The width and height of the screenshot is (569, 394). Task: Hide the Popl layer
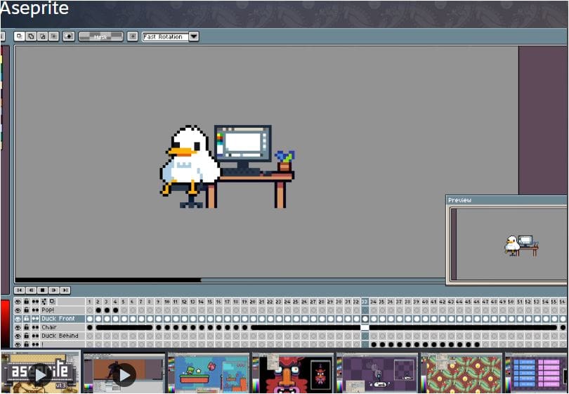coord(18,310)
